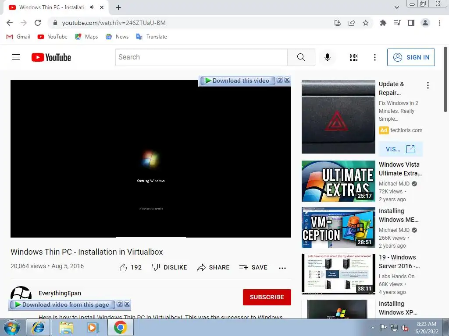Click the SIGN IN button

[411, 57]
